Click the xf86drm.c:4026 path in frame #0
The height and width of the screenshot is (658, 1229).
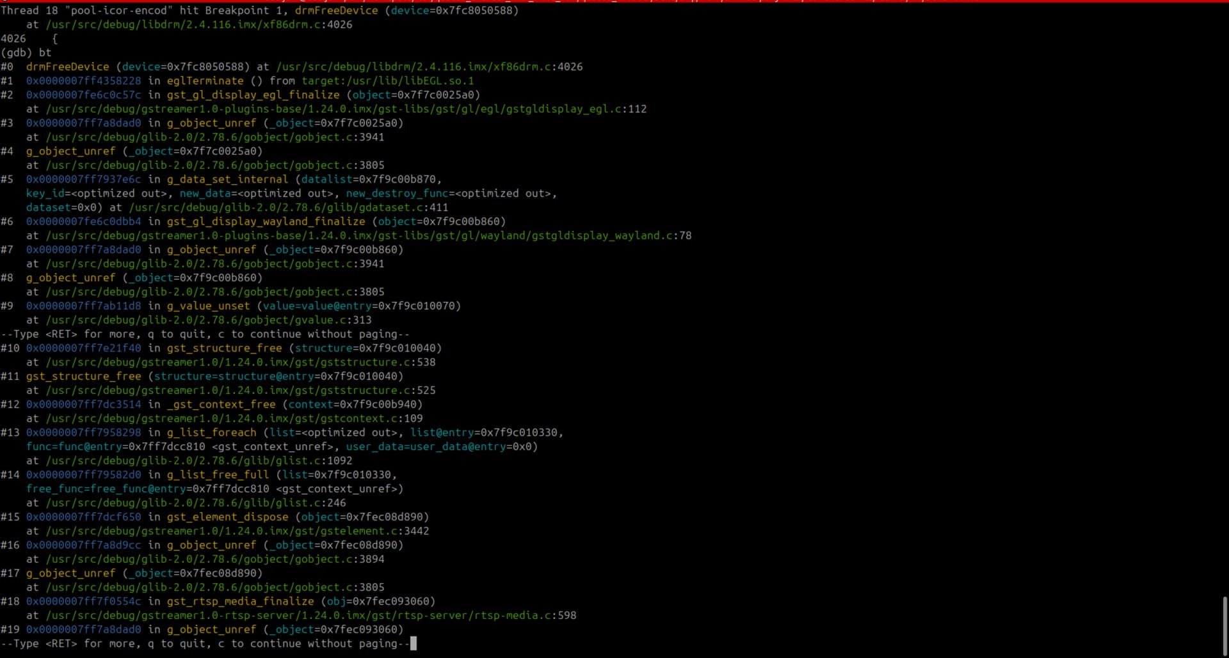point(429,67)
